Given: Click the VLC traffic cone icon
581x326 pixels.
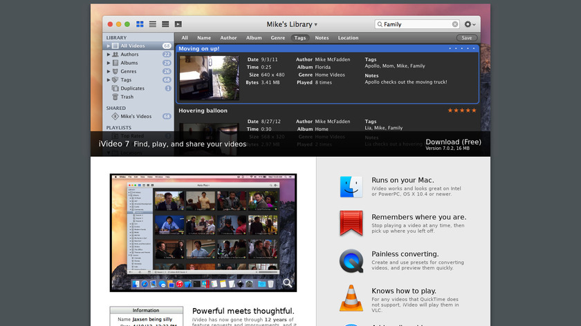Looking at the screenshot, I should [x=351, y=298].
